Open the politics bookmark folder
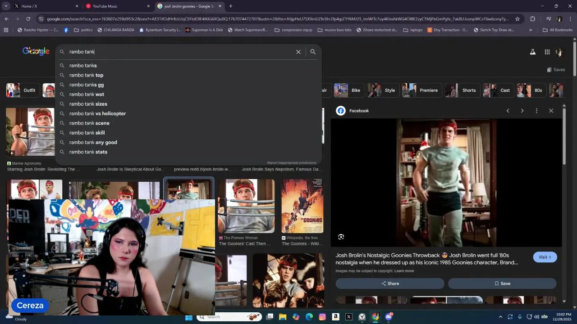 point(83,30)
